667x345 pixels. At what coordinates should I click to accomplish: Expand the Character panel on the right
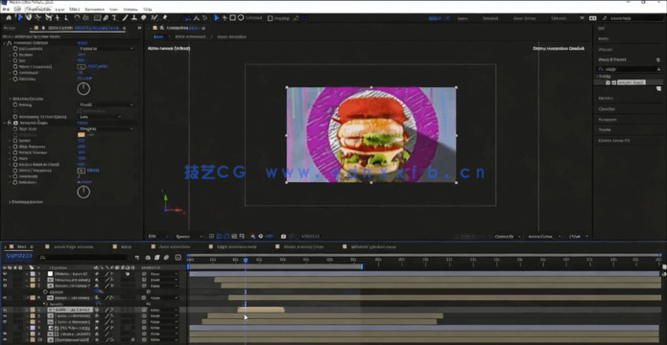(x=607, y=109)
